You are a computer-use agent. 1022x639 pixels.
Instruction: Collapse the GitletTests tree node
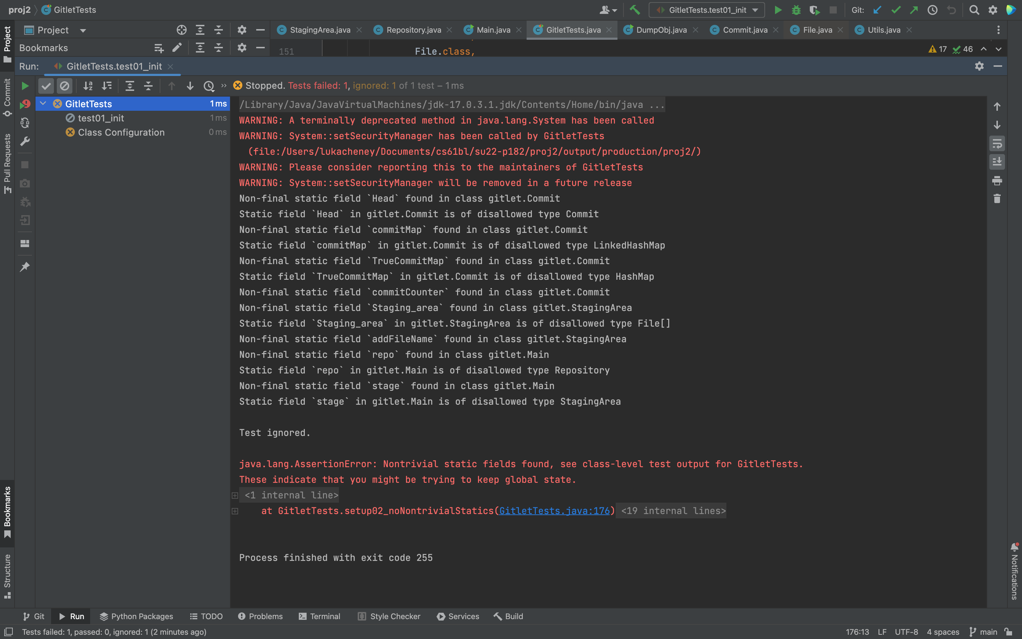[43, 104]
